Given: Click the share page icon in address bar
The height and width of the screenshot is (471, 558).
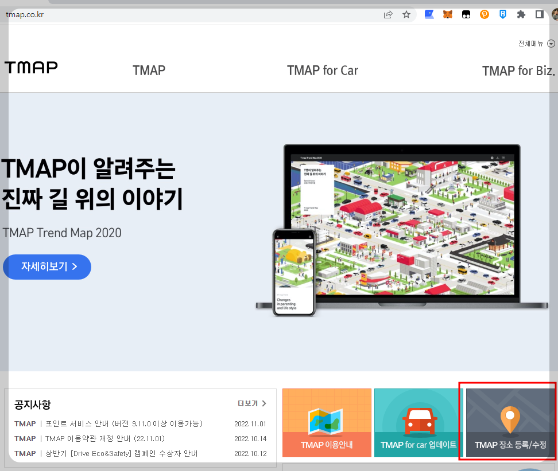Looking at the screenshot, I should click(388, 14).
